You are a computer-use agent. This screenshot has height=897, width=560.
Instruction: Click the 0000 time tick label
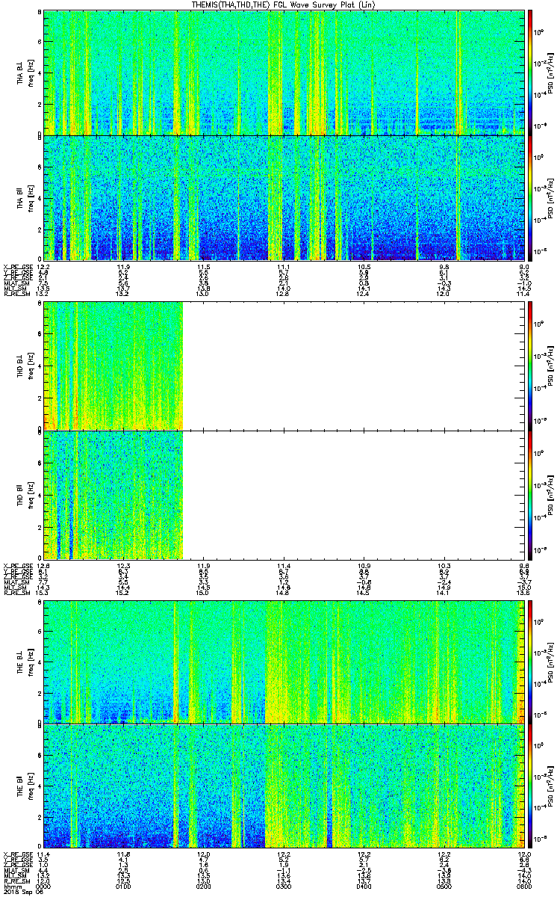pos(43,886)
